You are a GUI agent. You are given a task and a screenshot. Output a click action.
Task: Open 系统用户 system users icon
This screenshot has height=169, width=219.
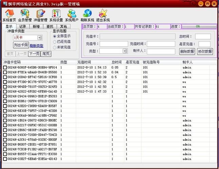point(72,15)
